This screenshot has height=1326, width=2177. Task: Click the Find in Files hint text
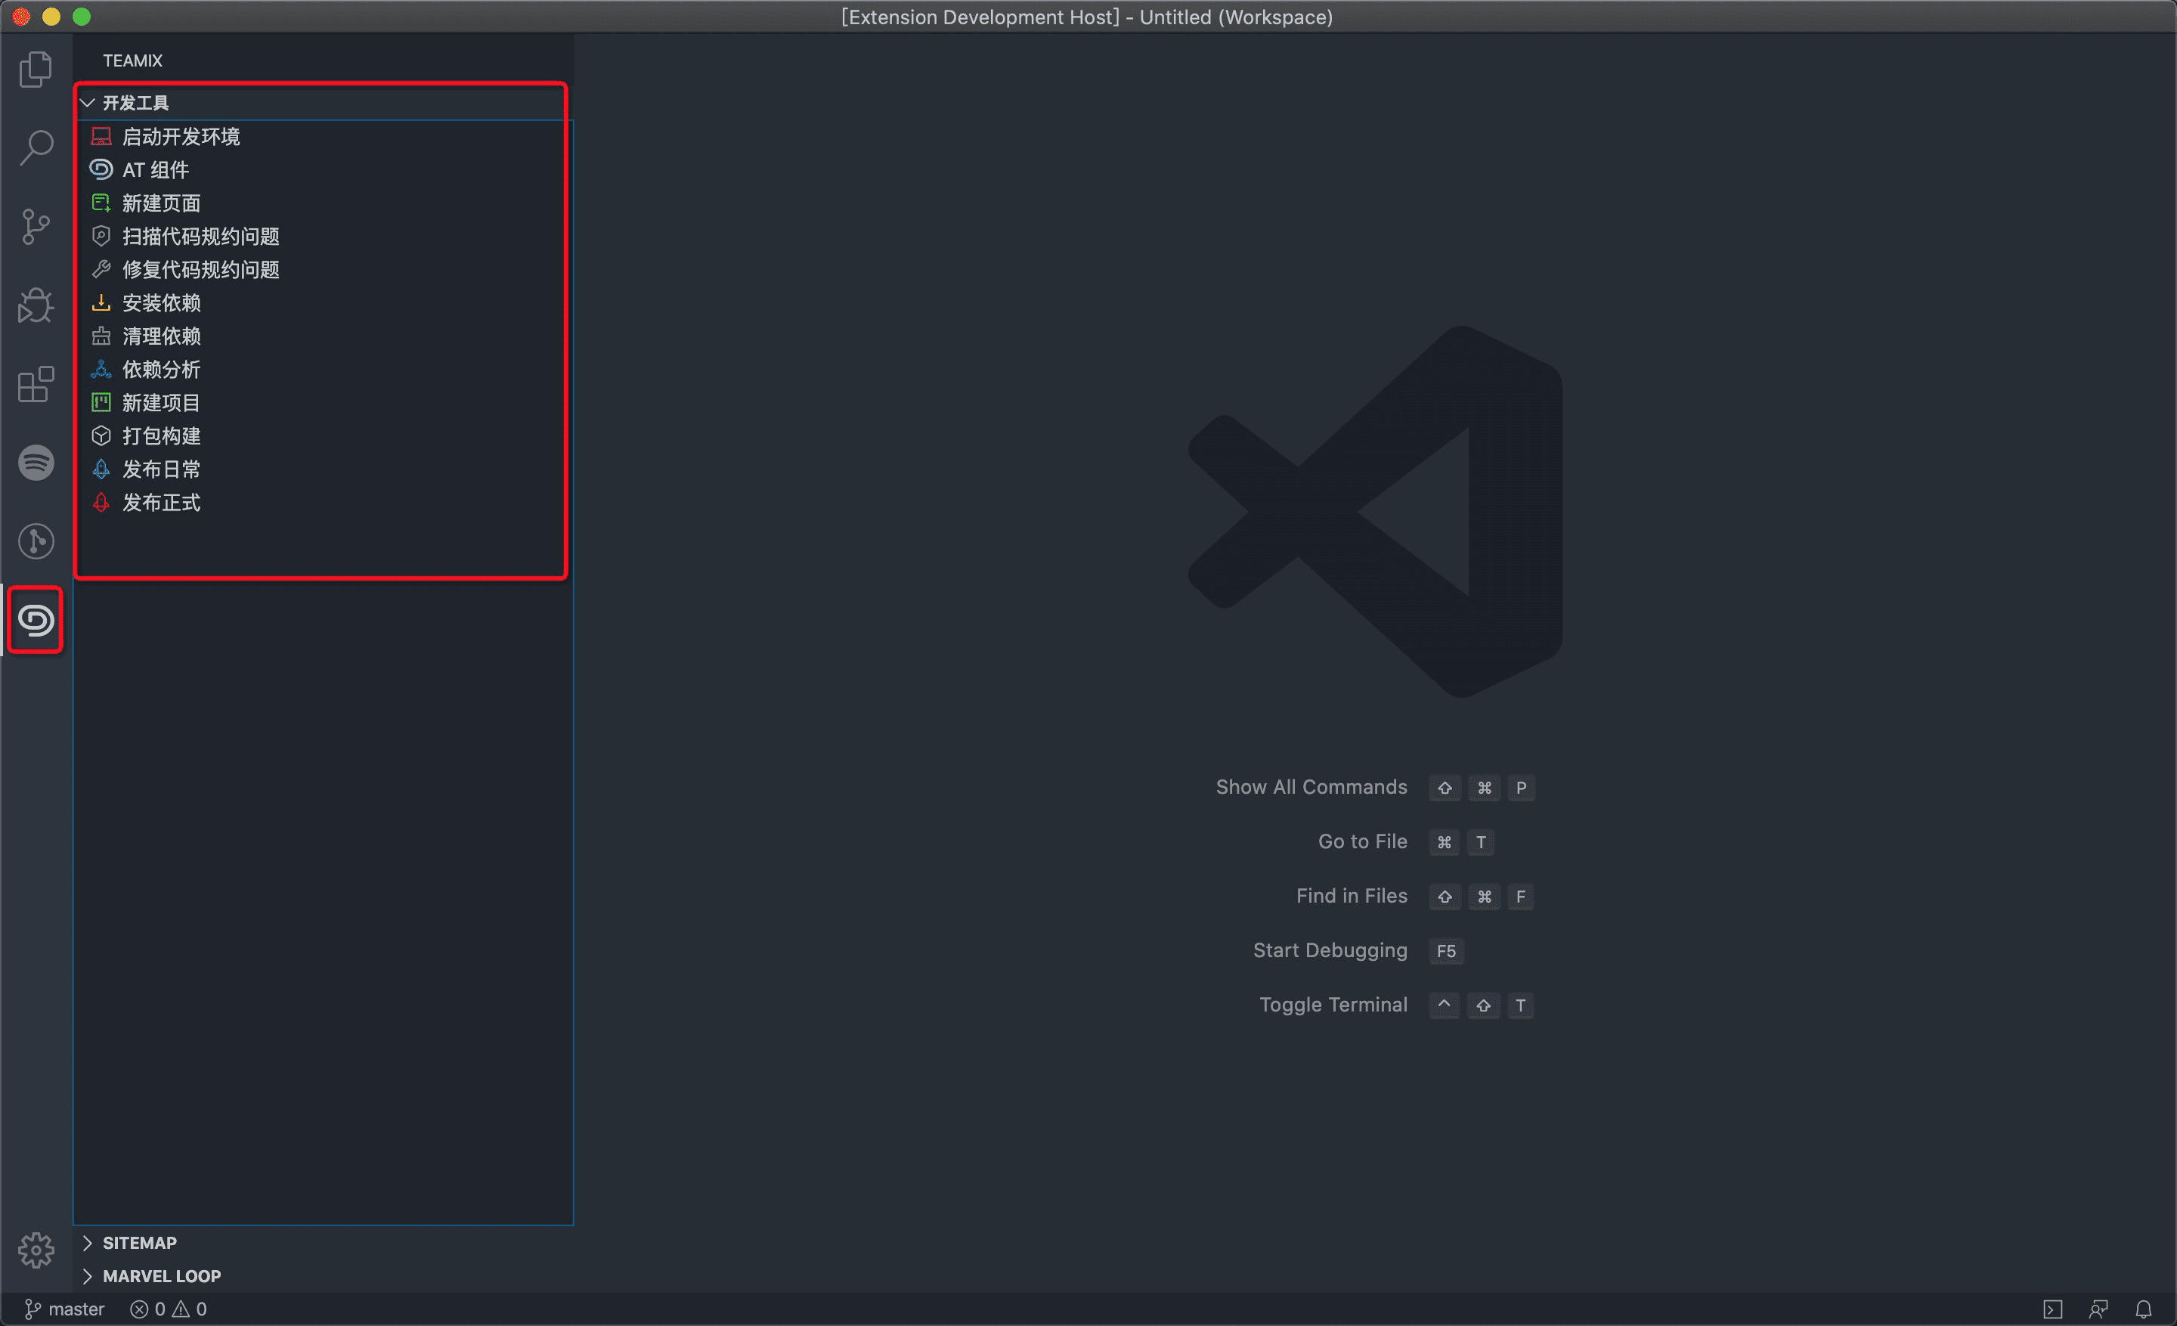click(x=1352, y=896)
